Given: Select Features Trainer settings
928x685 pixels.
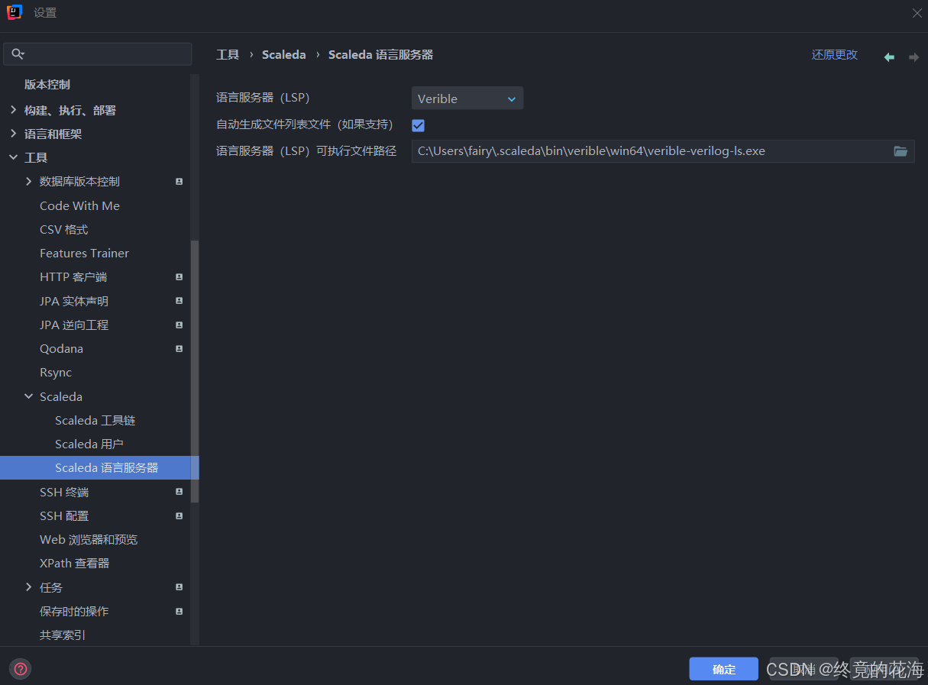Looking at the screenshot, I should pos(84,253).
